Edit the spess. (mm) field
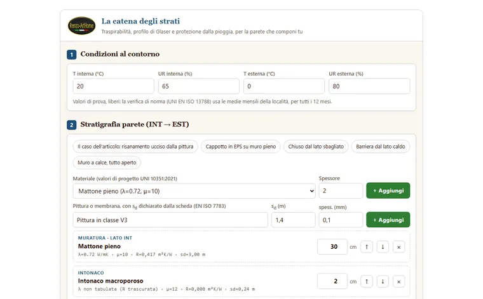 tap(341, 220)
